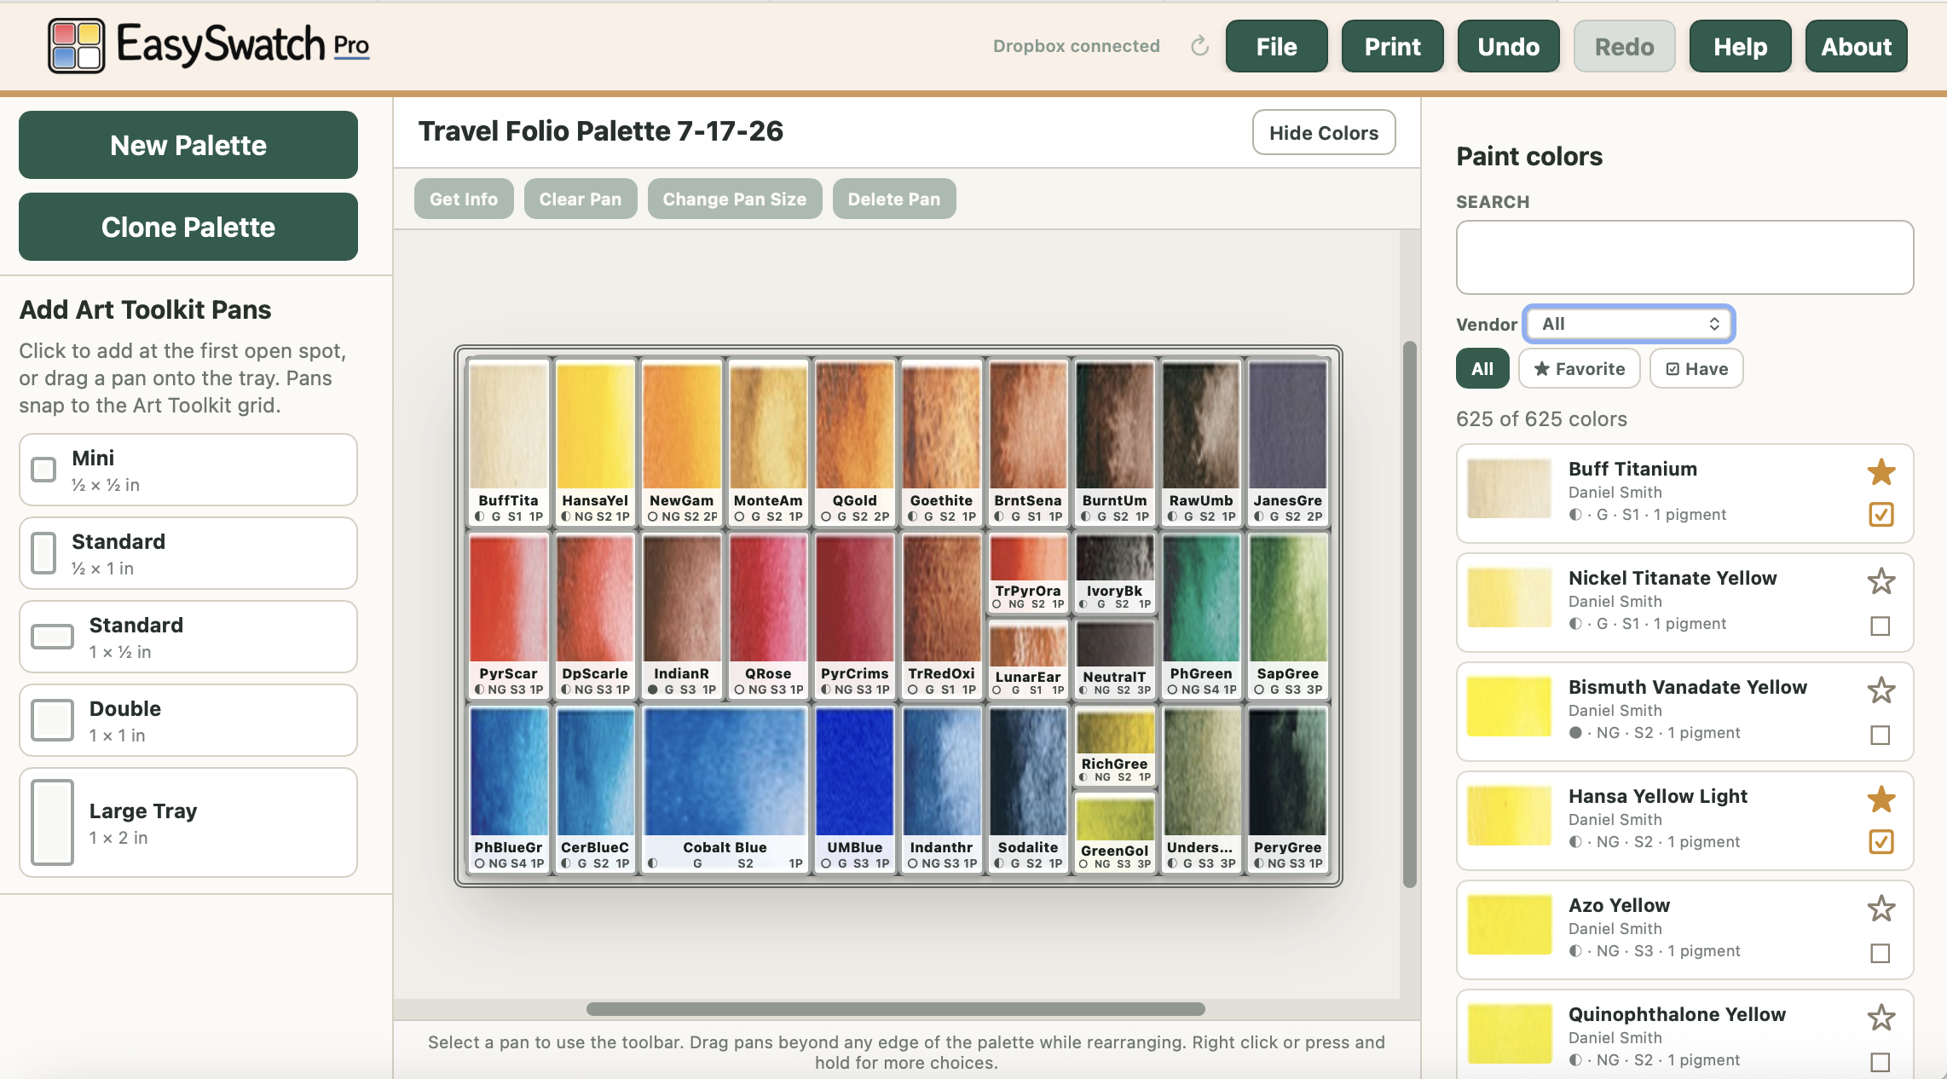
Task: Click the Dropbox connected status text
Action: [1077, 46]
